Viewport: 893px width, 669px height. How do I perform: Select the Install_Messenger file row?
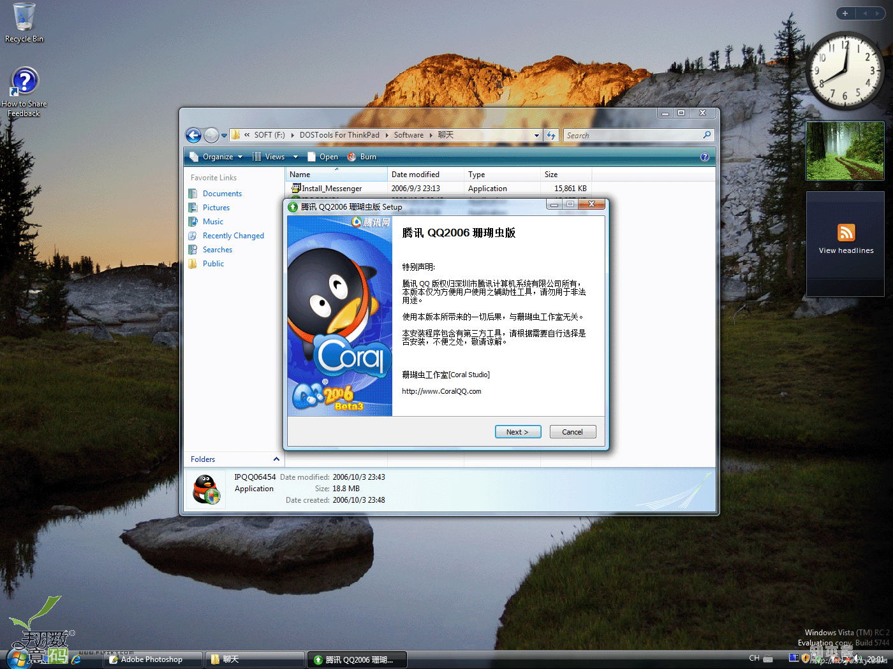click(438, 189)
